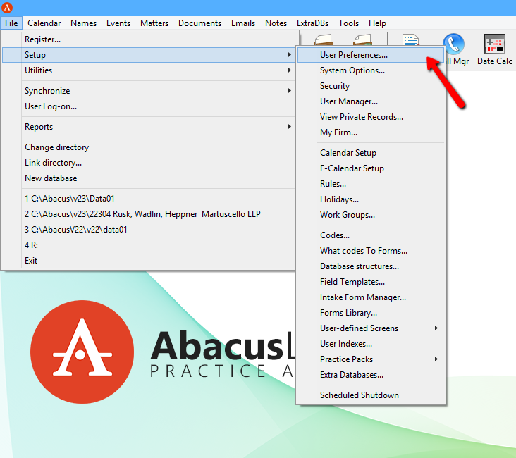Choose Change directory
Screen dimensions: 516x458
click(x=149, y=147)
